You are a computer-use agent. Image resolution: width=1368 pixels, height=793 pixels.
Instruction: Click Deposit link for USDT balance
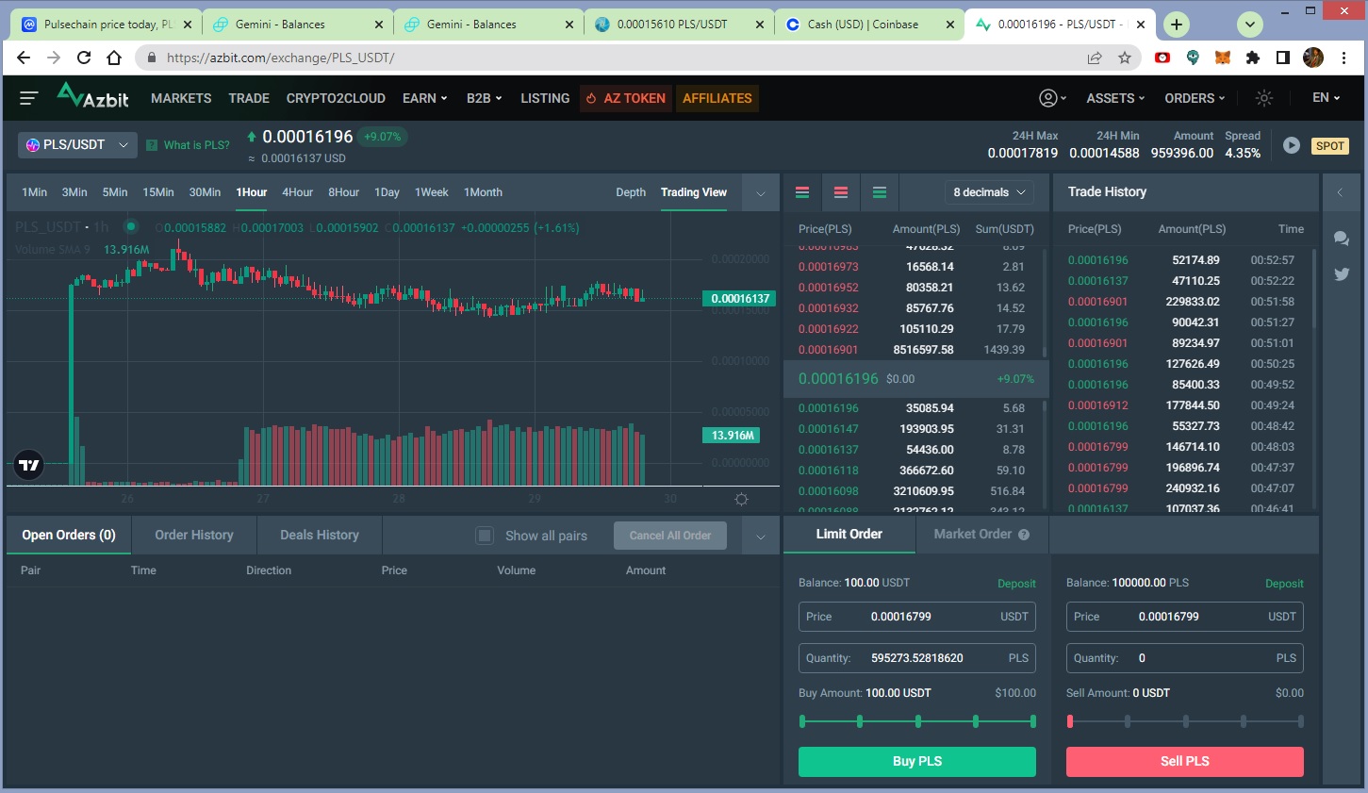[x=1016, y=584]
